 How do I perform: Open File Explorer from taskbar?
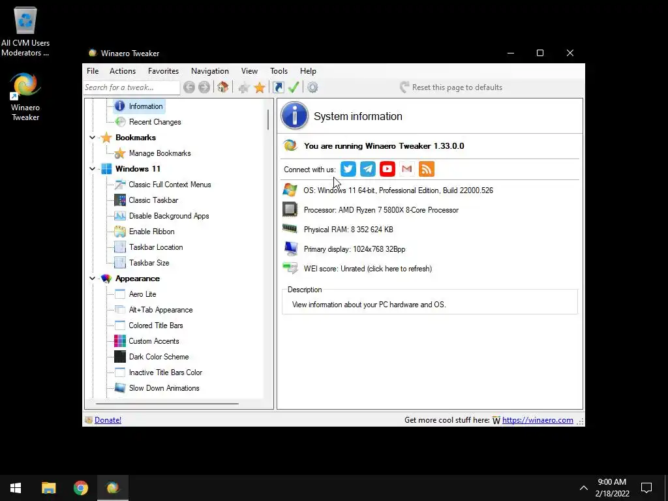tap(48, 488)
